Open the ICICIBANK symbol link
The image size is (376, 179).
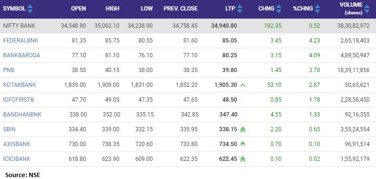click(17, 159)
